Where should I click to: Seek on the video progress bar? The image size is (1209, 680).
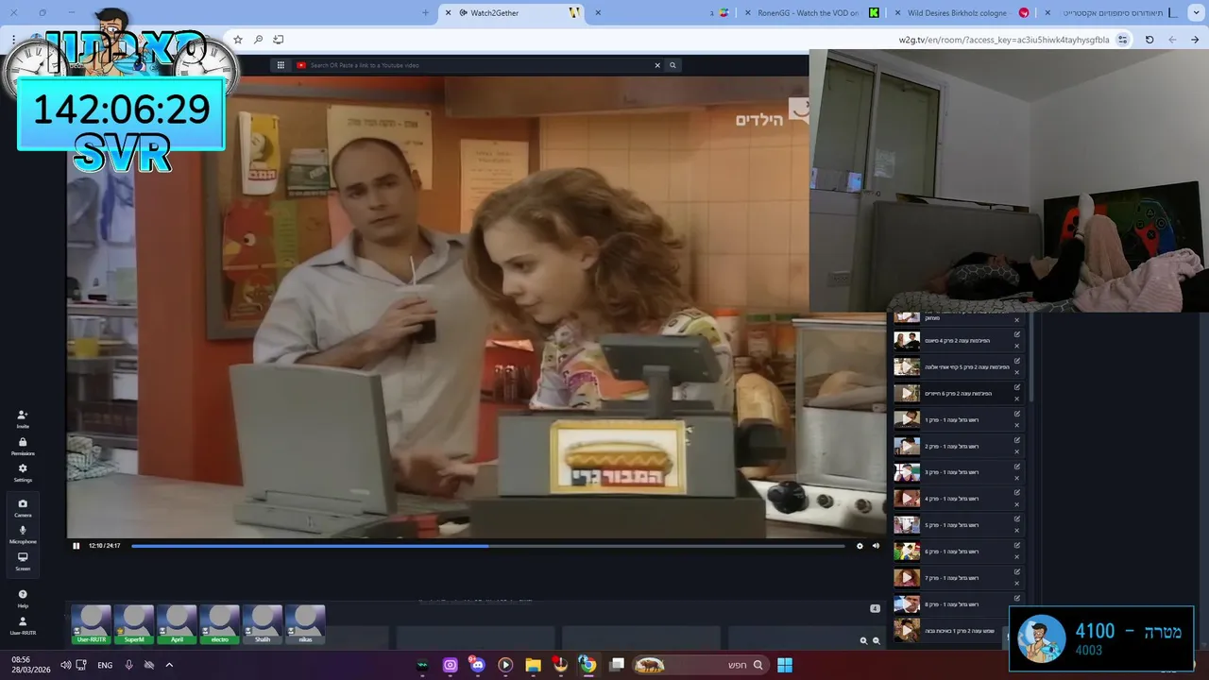(x=487, y=545)
